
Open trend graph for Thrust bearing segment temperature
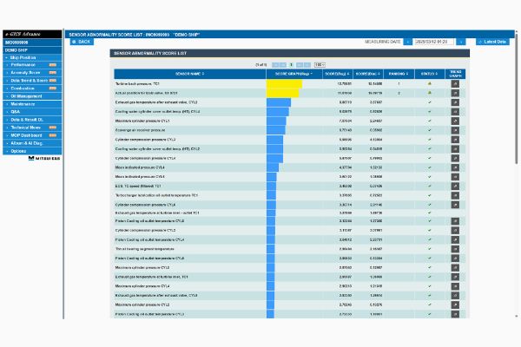(x=454, y=249)
